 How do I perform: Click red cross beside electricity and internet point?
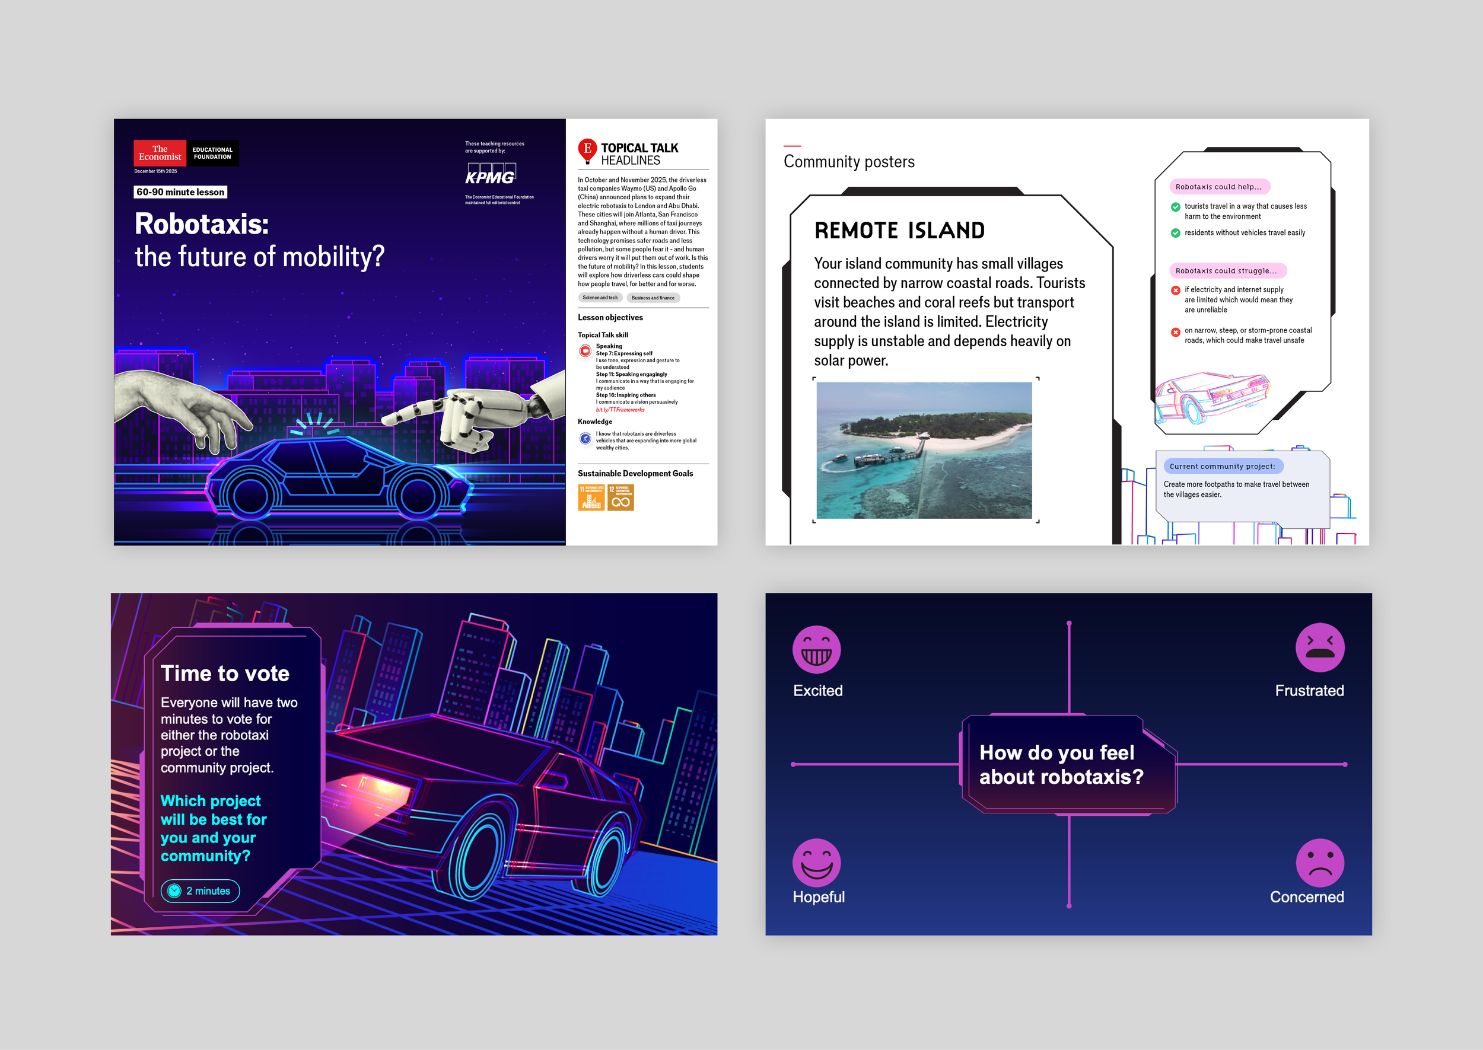tap(1175, 291)
